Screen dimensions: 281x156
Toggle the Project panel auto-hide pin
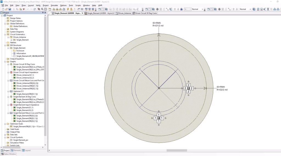coord(43,13)
